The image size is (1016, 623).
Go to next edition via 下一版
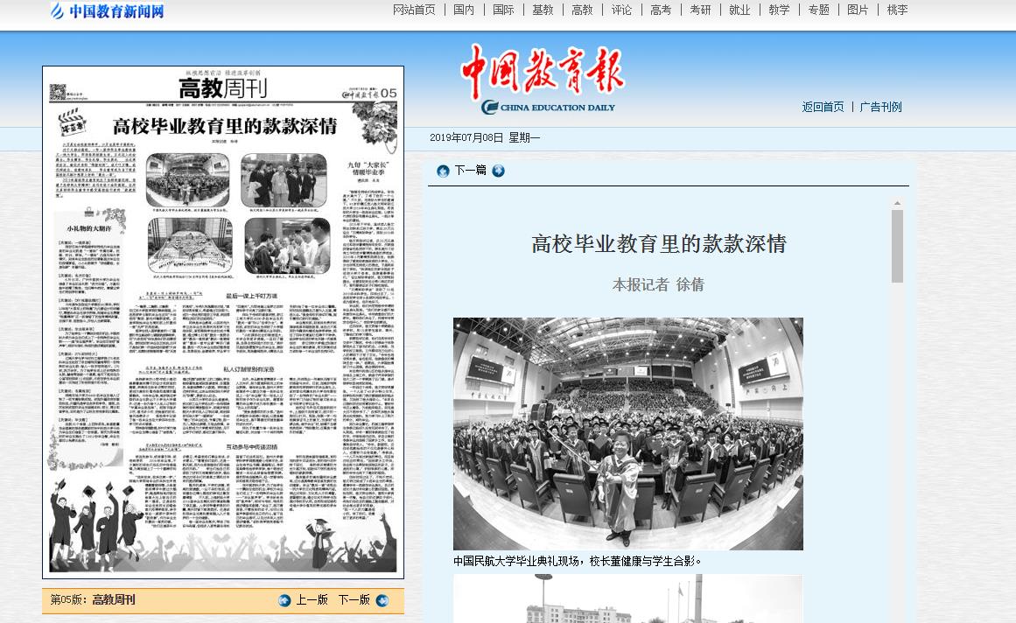click(354, 600)
